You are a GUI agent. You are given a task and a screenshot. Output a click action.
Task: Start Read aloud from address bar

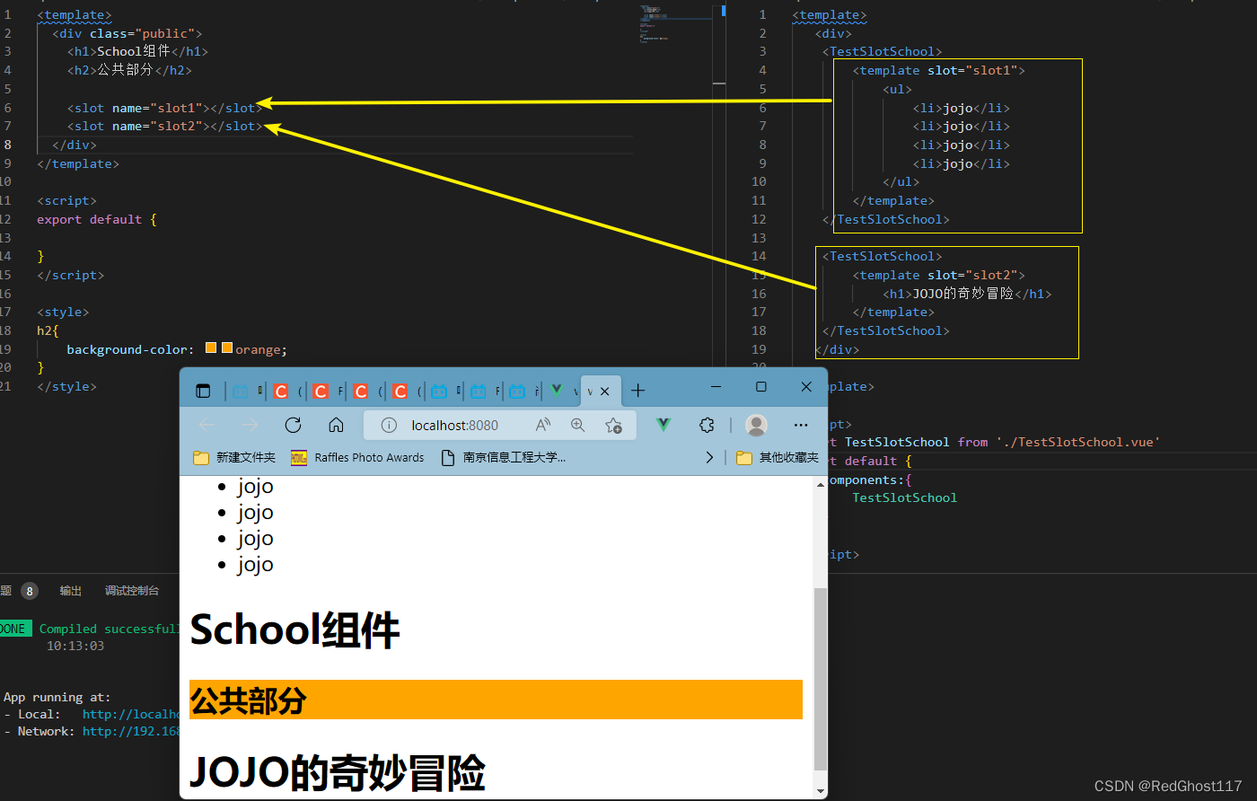pyautogui.click(x=542, y=425)
